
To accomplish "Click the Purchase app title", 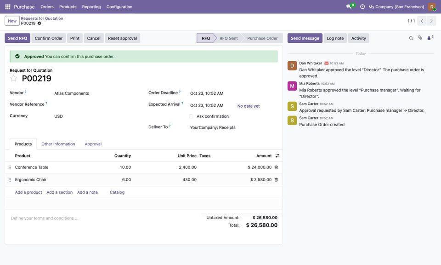I will coord(24,7).
